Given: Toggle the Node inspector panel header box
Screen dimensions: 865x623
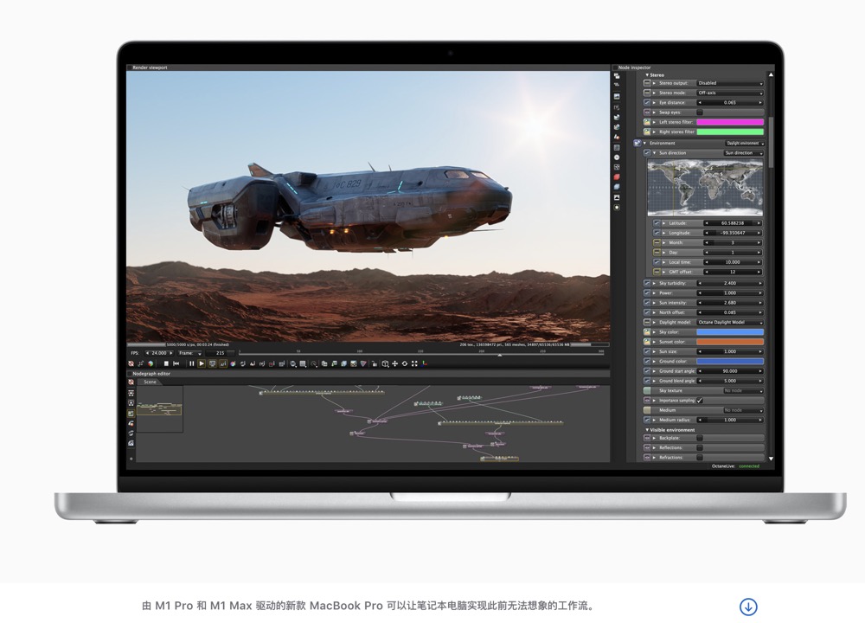Looking at the screenshot, I should (615, 67).
